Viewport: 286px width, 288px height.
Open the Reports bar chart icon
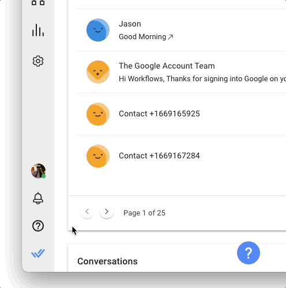[38, 30]
